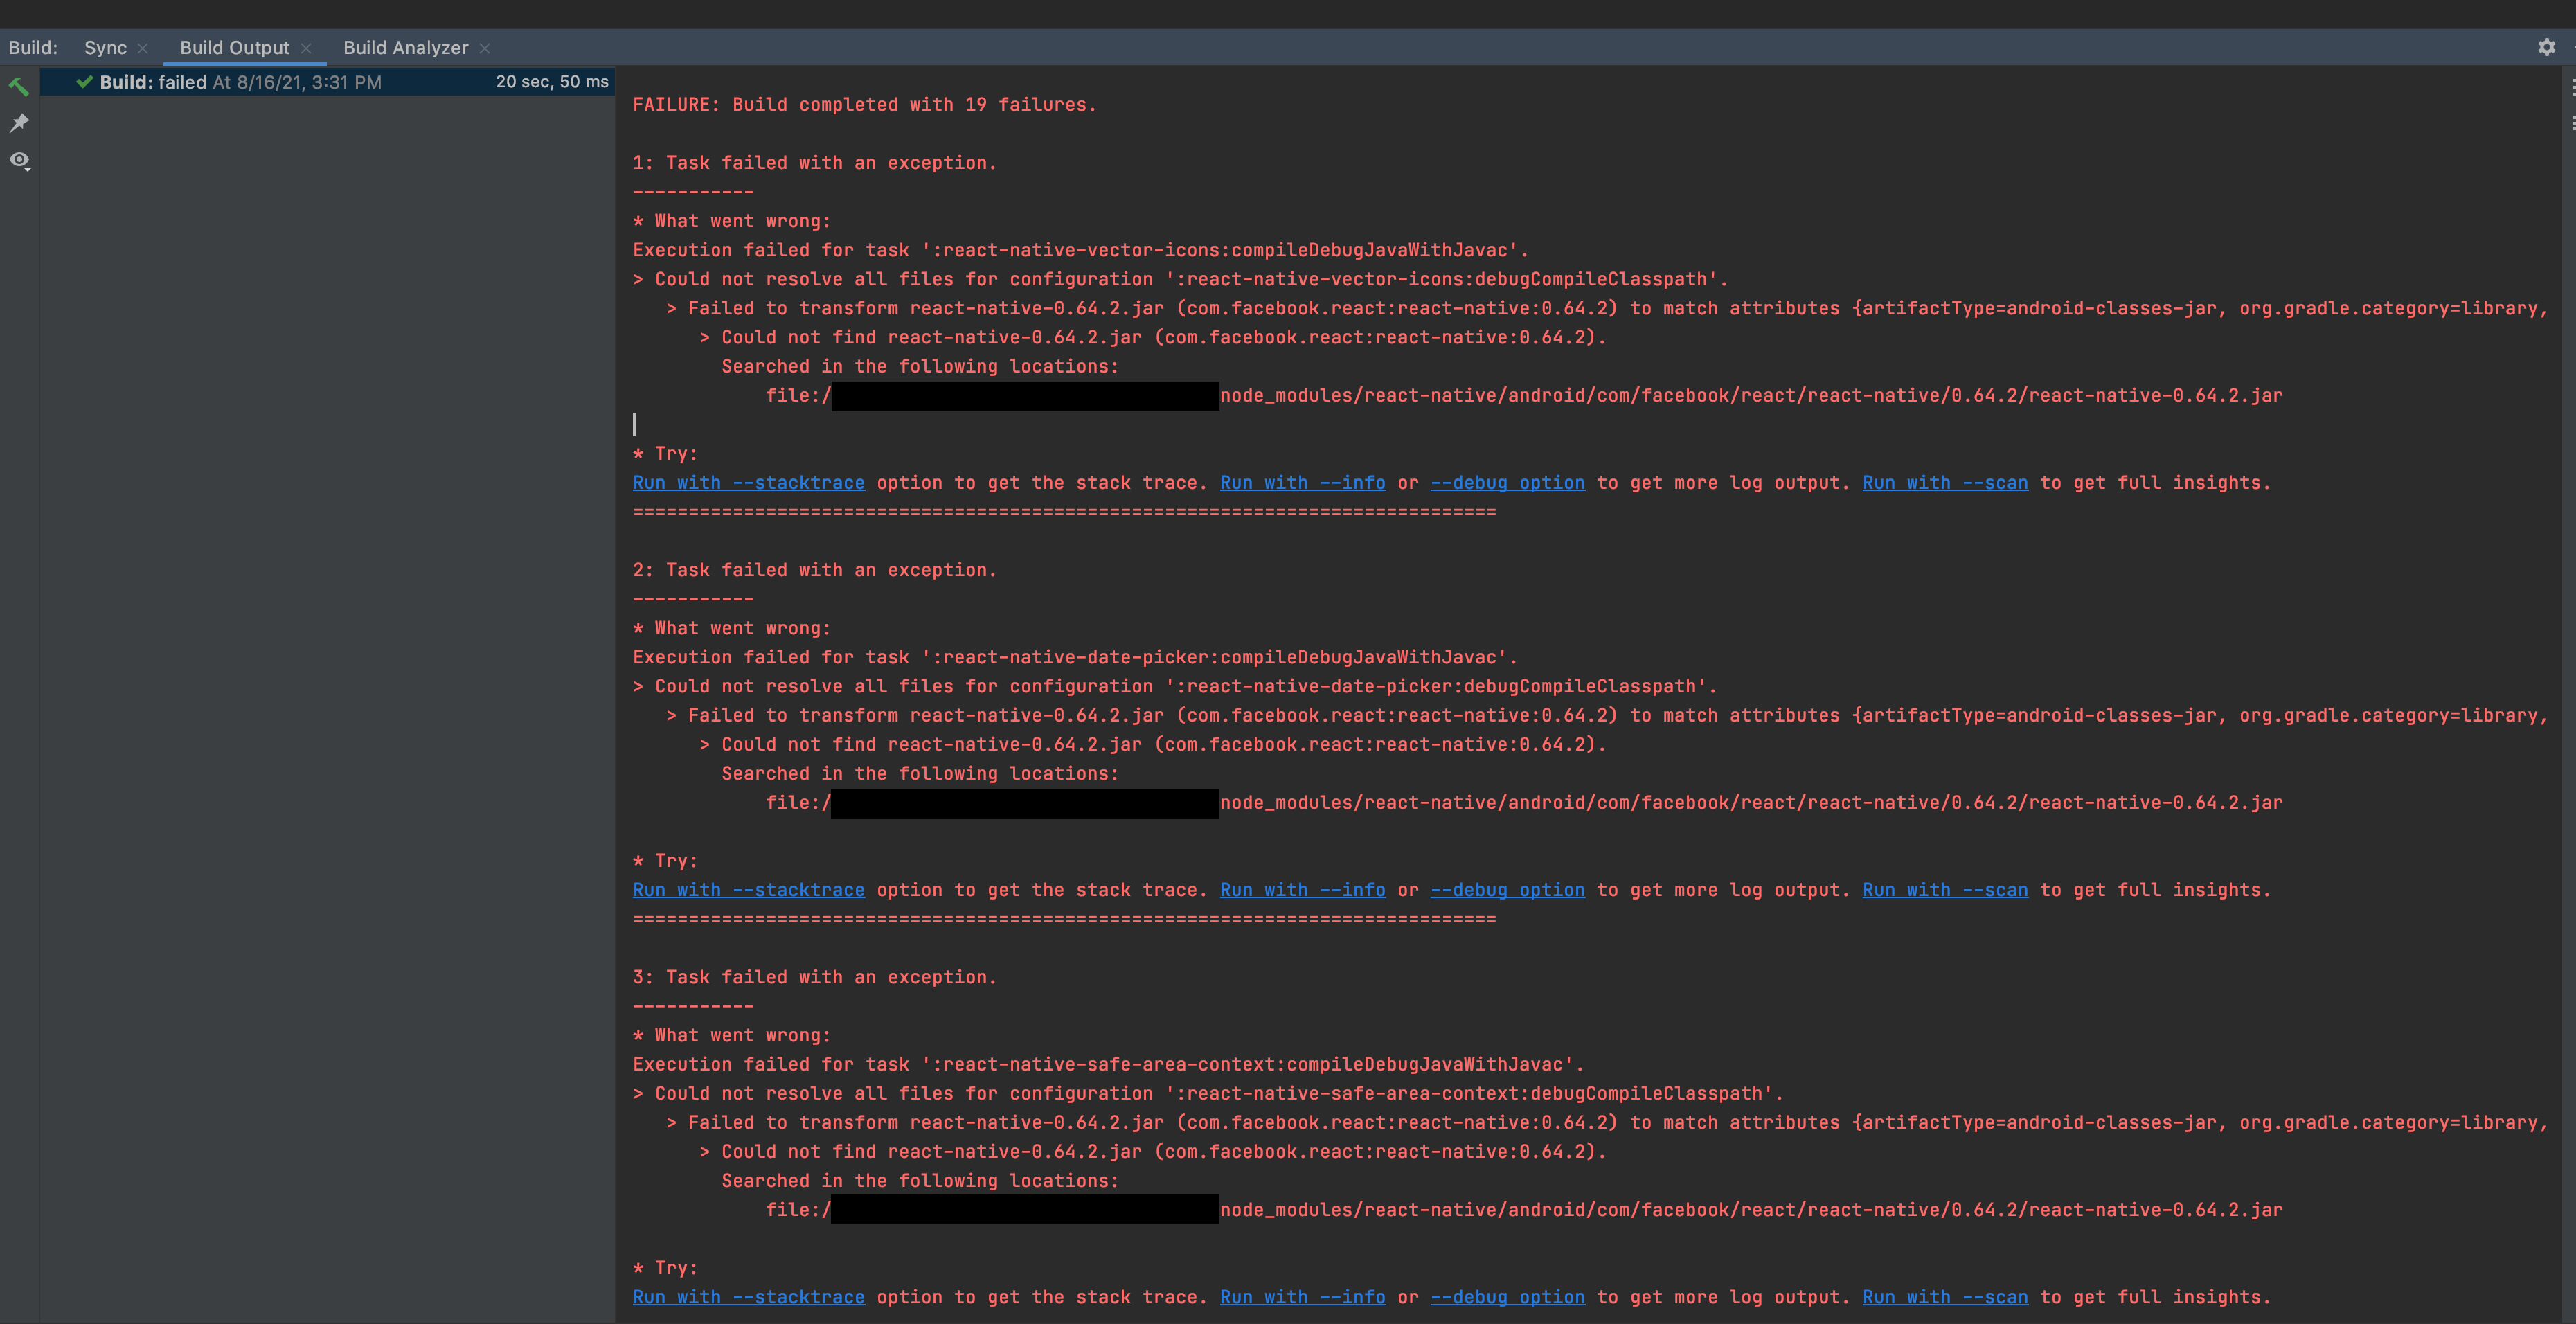Pin the Build Output tab with the pin icon
2576x1324 pixels.
[x=19, y=123]
